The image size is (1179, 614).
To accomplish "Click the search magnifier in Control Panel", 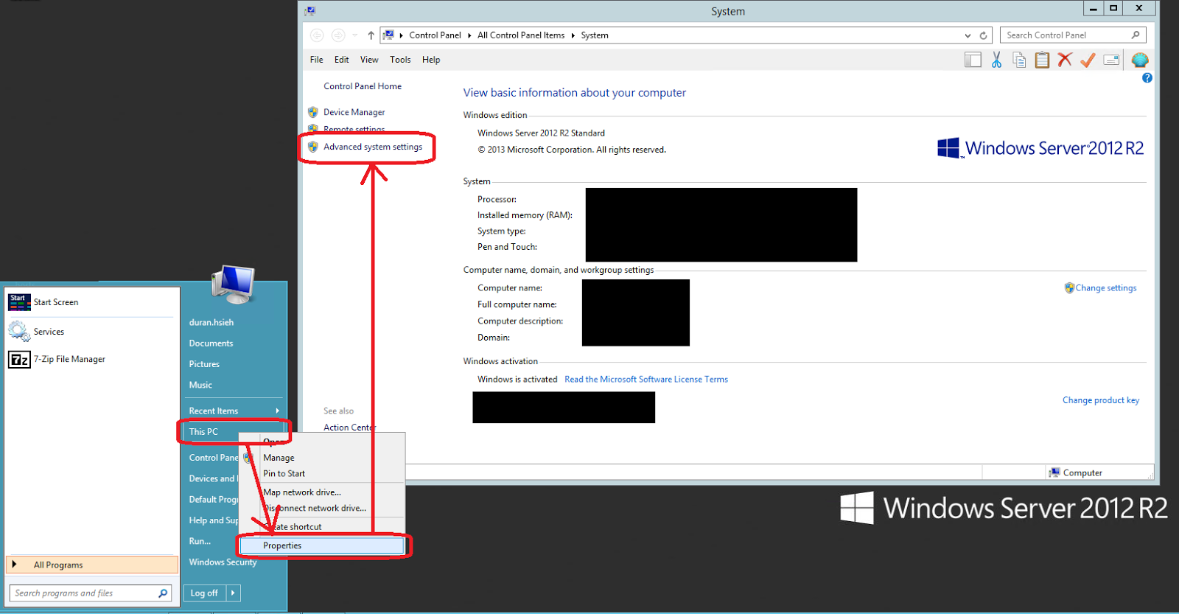I will [1136, 35].
